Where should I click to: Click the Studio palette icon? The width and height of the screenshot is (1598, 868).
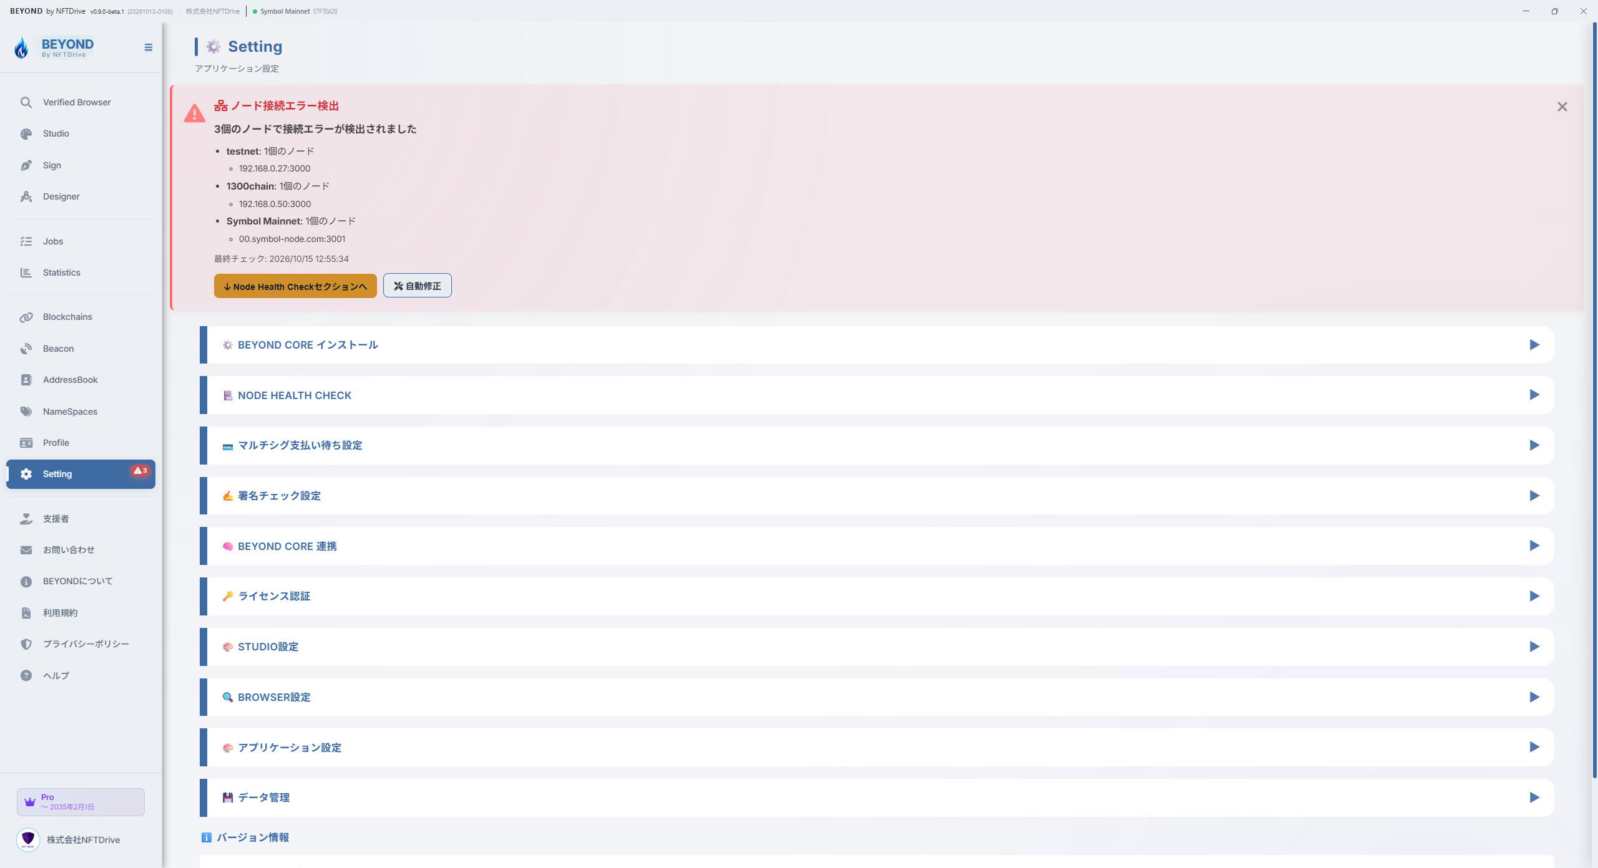pyautogui.click(x=26, y=133)
